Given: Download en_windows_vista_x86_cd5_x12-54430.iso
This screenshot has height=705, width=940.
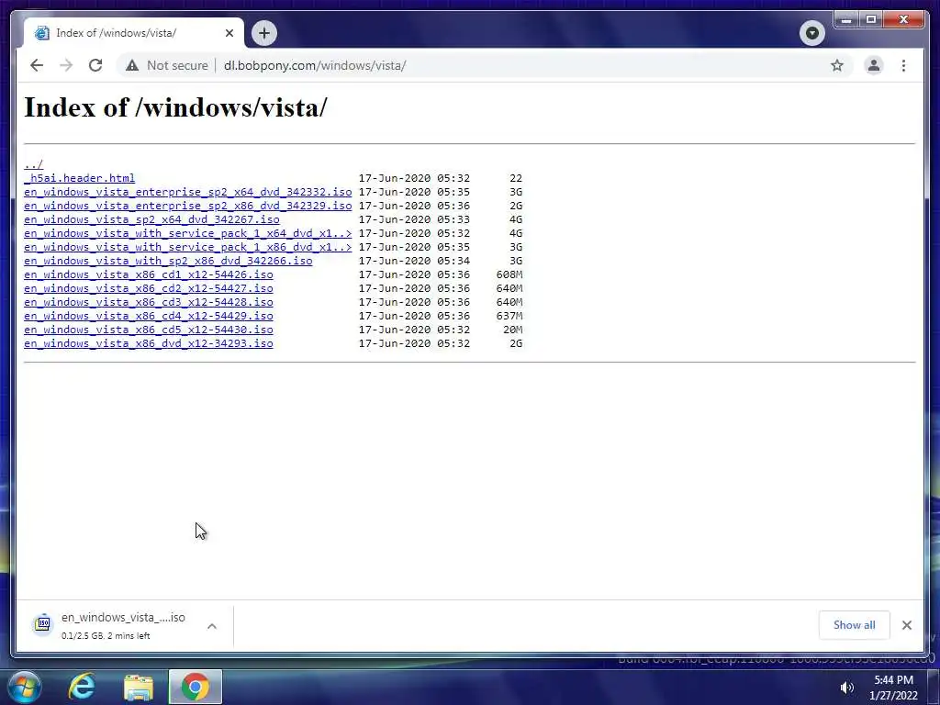Looking at the screenshot, I should click(149, 330).
